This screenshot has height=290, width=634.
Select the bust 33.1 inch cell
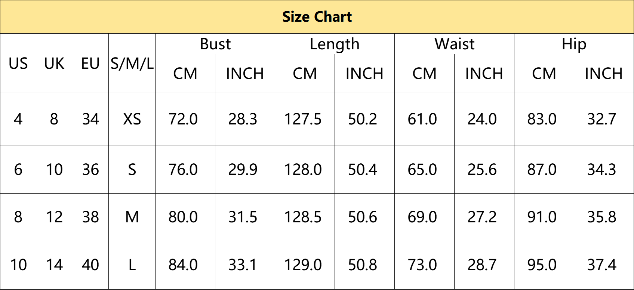245,265
